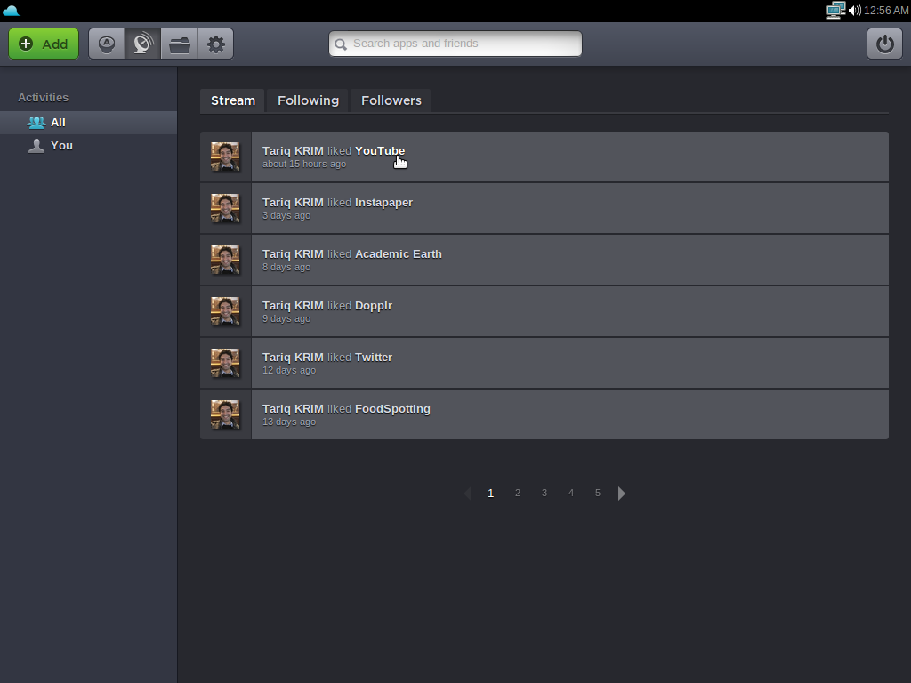Click the 12:56 AM clock

[x=886, y=11]
